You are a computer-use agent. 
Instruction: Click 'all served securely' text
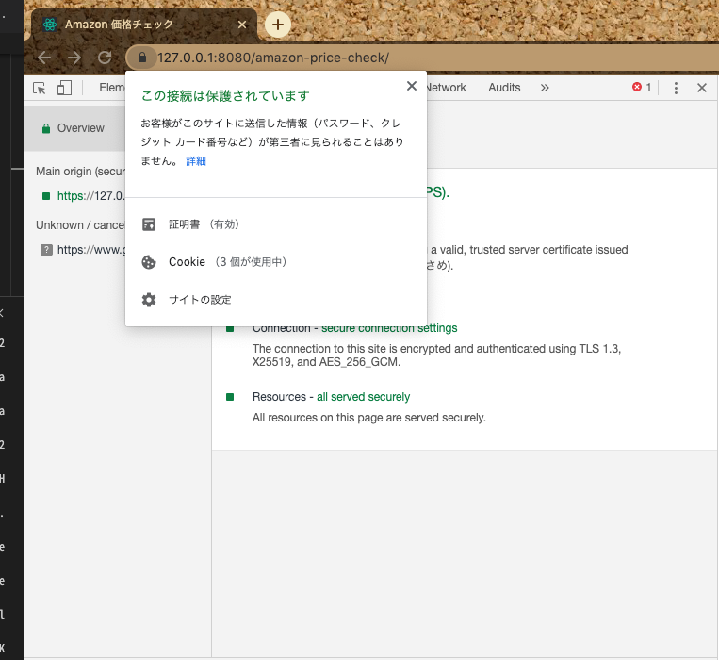pos(363,397)
